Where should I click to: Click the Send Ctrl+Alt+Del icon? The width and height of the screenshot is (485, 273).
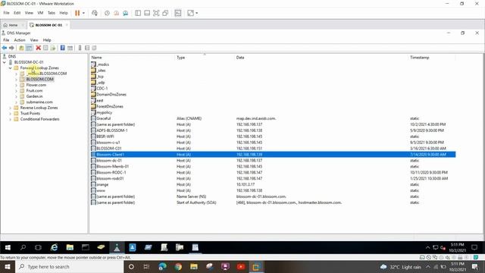click(95, 13)
